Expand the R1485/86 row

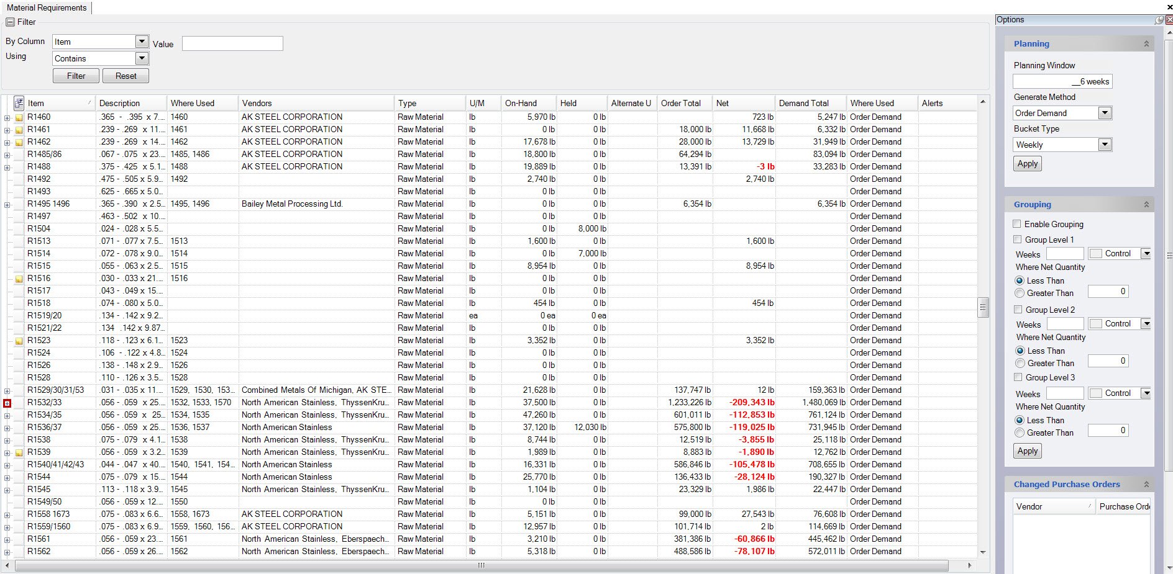7,155
